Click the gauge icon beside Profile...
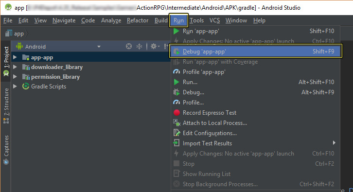 pyautogui.click(x=176, y=103)
